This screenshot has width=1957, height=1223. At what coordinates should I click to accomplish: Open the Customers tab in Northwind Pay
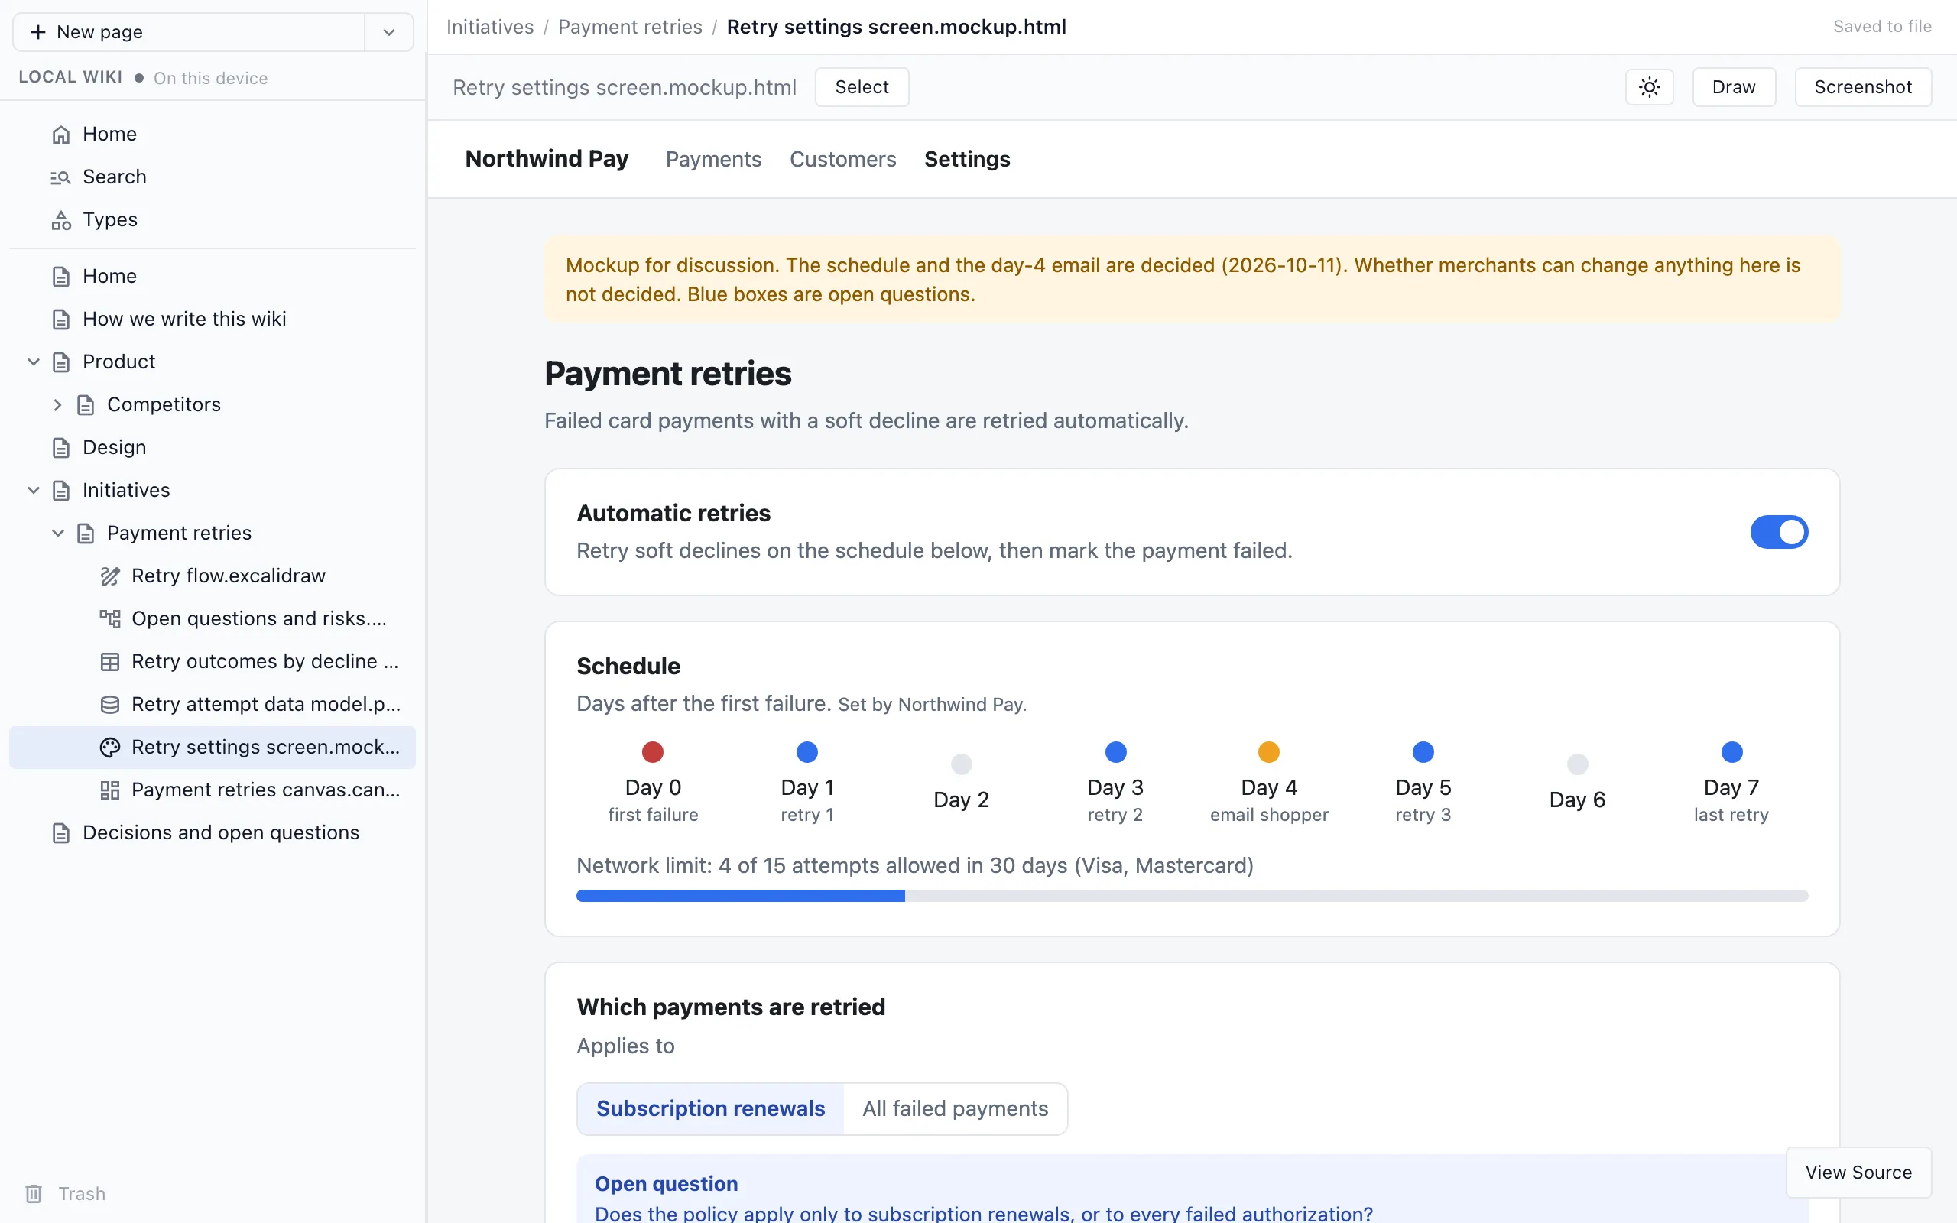(842, 159)
